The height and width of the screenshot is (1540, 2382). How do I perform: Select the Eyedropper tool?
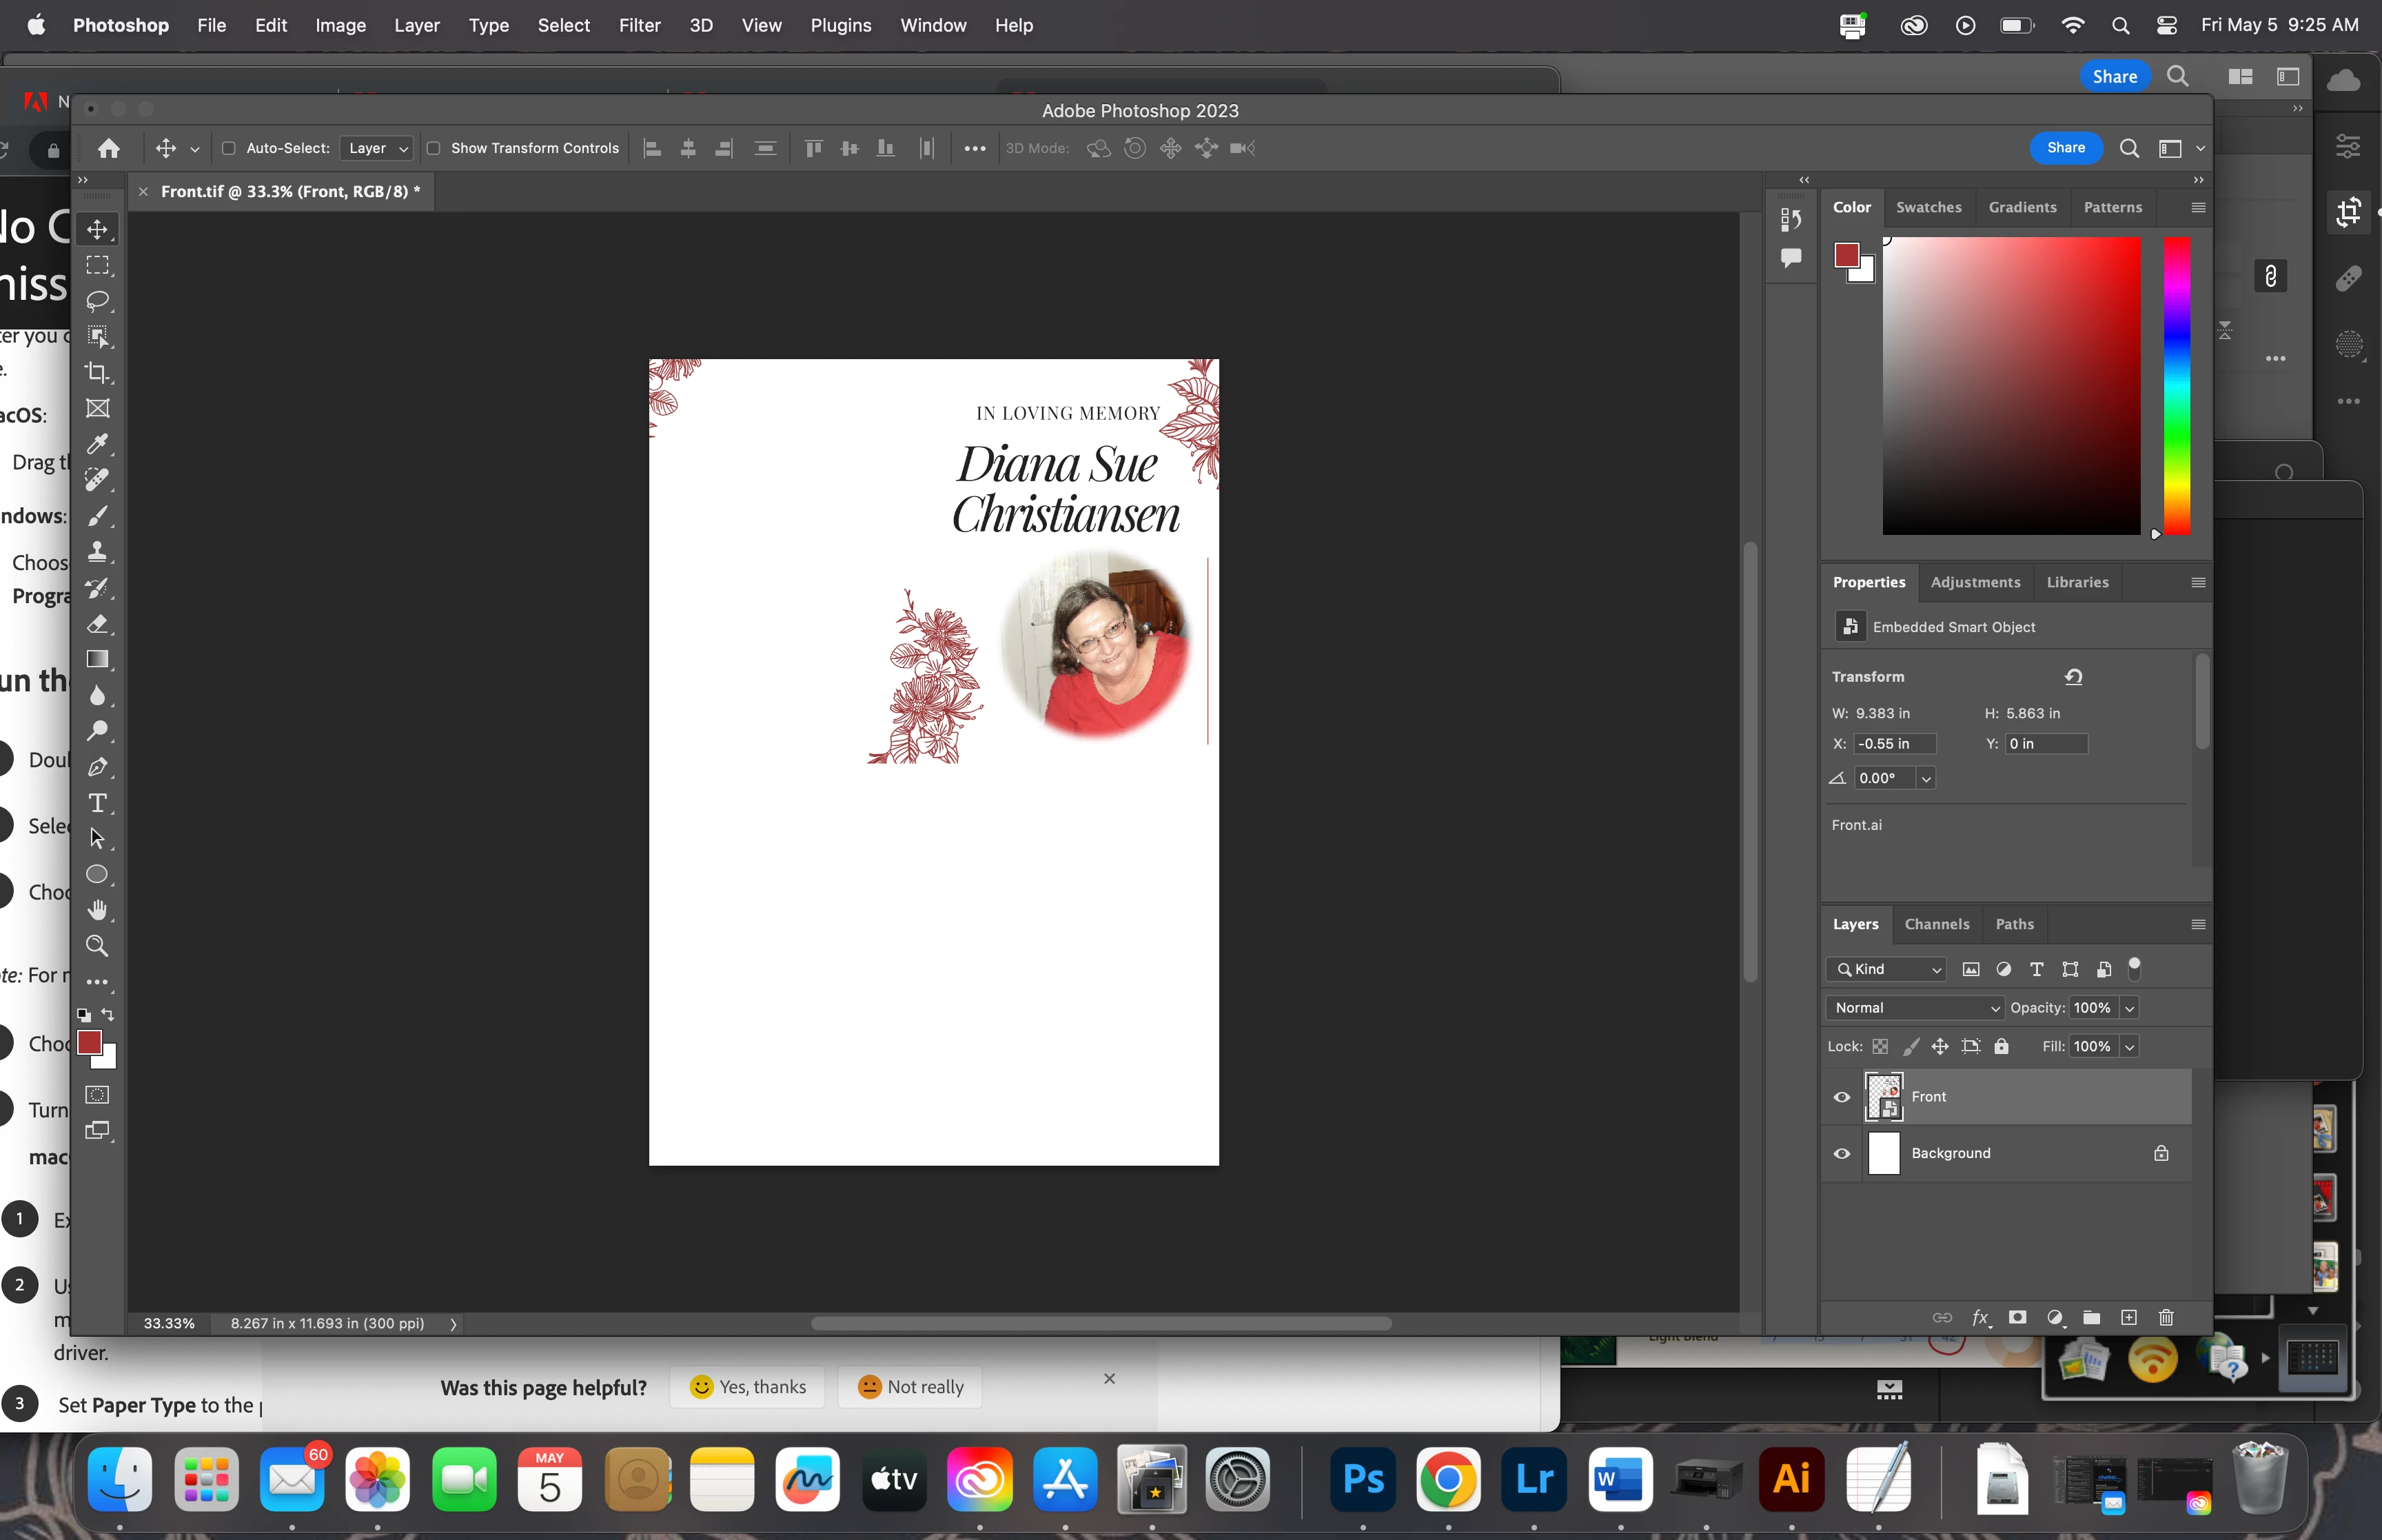[x=97, y=444]
